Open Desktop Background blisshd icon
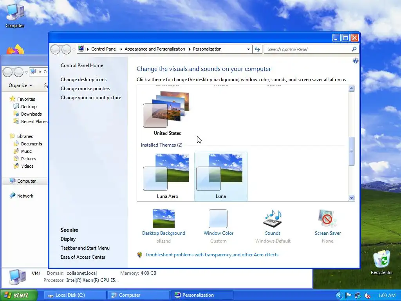This screenshot has height=301, width=401. [x=163, y=219]
